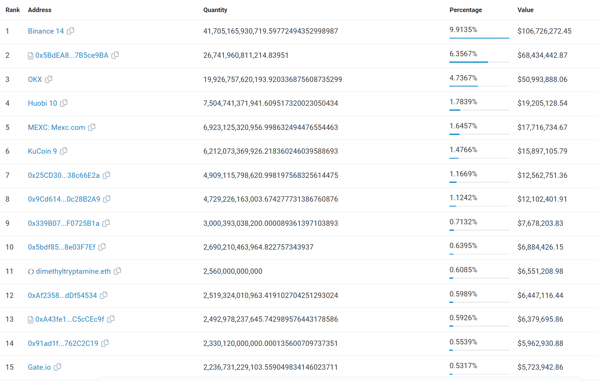This screenshot has height=381, width=599.
Task: Copy address 0x9Cd614...0c28B2A9
Action: [x=107, y=199]
